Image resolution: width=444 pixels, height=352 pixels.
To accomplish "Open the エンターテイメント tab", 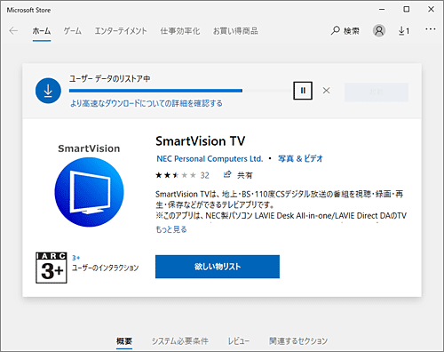I will 121,31.
